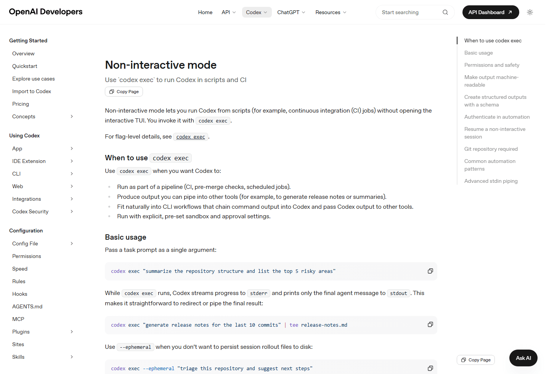
Task: Click the inline 'stderr' code label
Action: pos(259,293)
